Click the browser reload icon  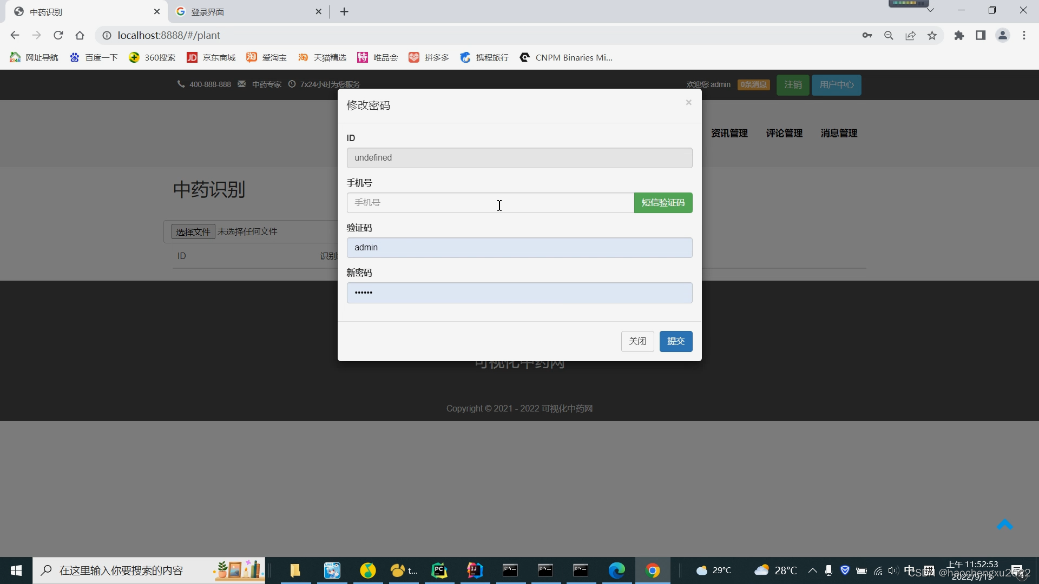tap(58, 35)
